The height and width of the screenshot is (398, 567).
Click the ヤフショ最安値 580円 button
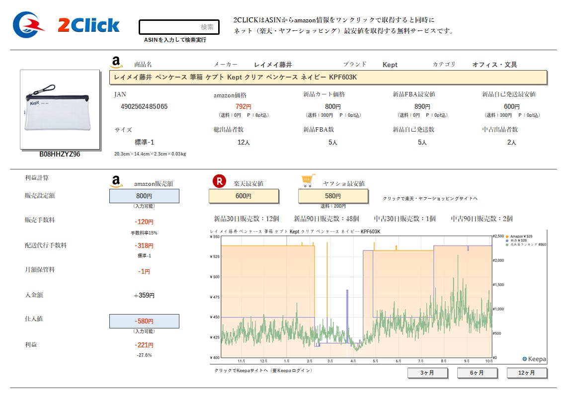point(333,196)
